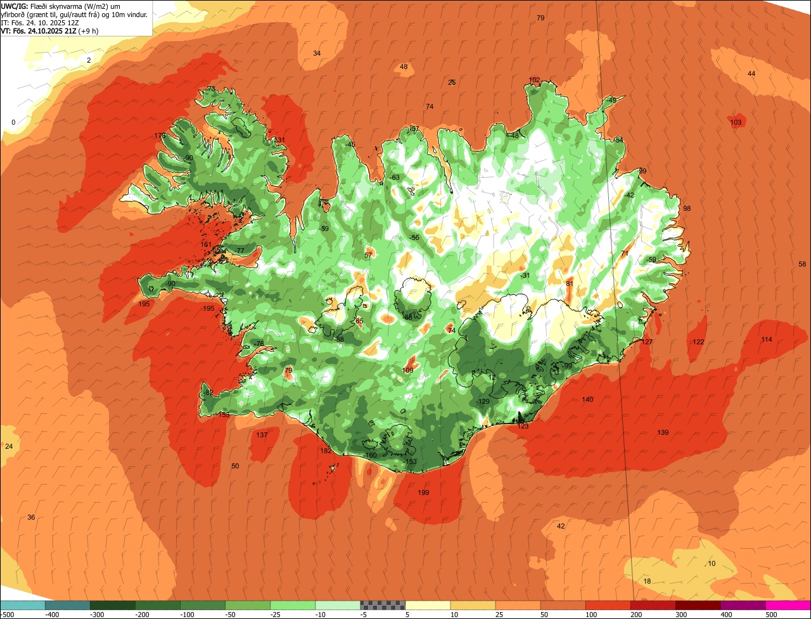Click the value 131 near the Westfjords
The height and width of the screenshot is (619, 811).
coord(279,140)
